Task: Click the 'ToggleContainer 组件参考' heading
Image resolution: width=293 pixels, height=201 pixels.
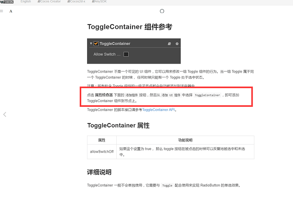Action: pos(130,27)
